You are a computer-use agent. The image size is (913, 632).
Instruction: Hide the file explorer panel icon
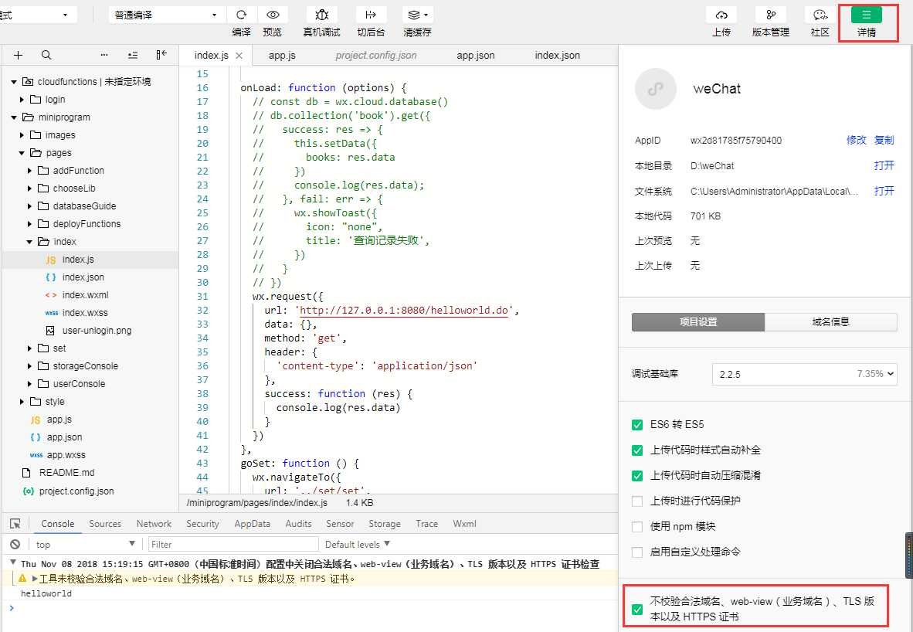(162, 55)
